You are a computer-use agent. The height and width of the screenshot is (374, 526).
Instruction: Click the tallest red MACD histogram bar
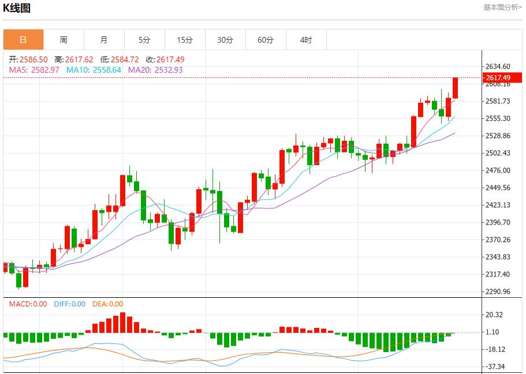[122, 323]
